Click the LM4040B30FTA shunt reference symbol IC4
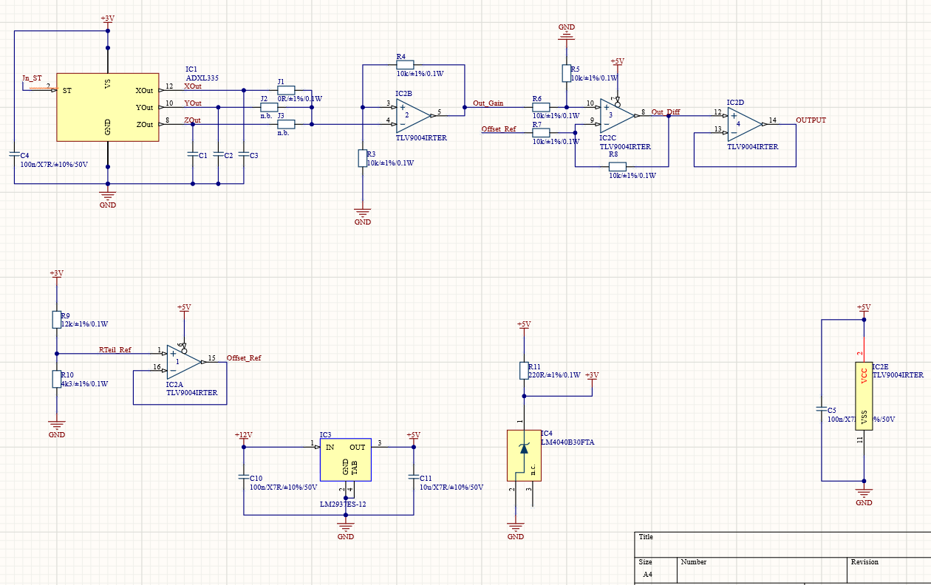931x585 pixels. pos(525,454)
